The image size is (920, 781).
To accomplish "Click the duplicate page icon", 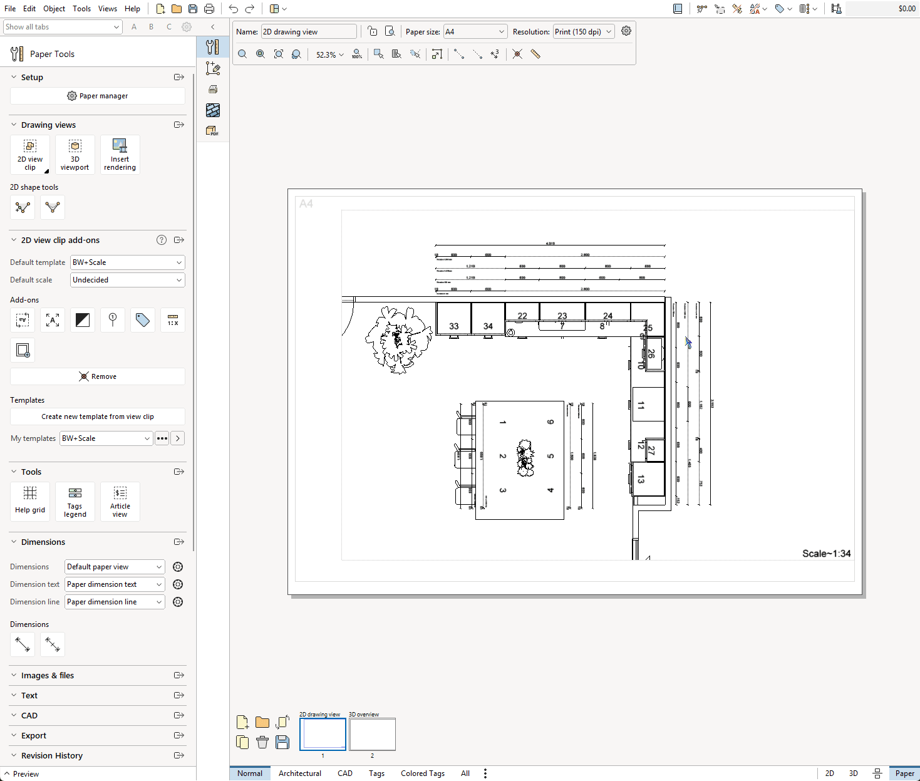I will 242,742.
